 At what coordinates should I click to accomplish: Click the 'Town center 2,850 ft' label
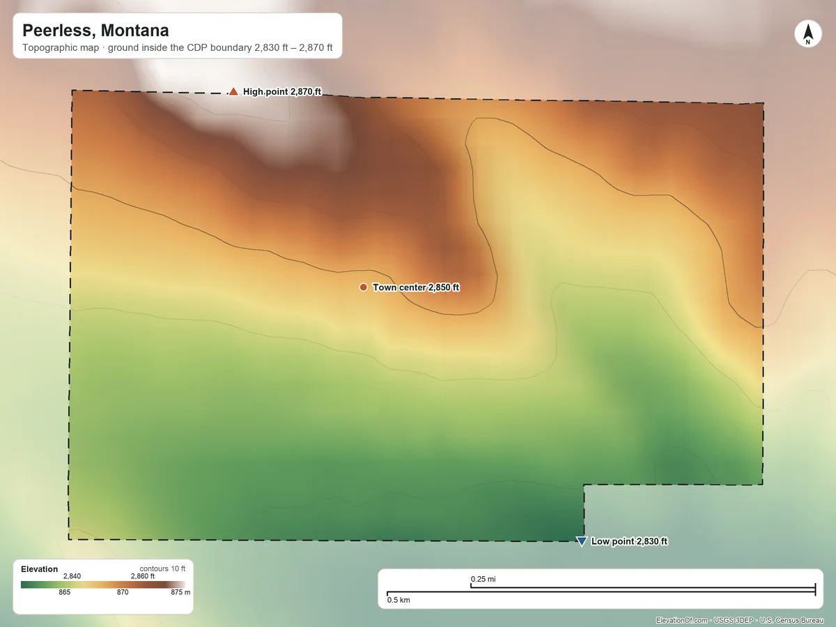[416, 287]
